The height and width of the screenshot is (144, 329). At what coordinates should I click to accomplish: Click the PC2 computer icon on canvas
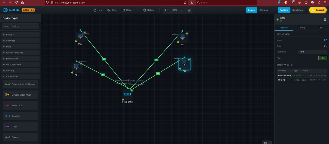(80, 36)
